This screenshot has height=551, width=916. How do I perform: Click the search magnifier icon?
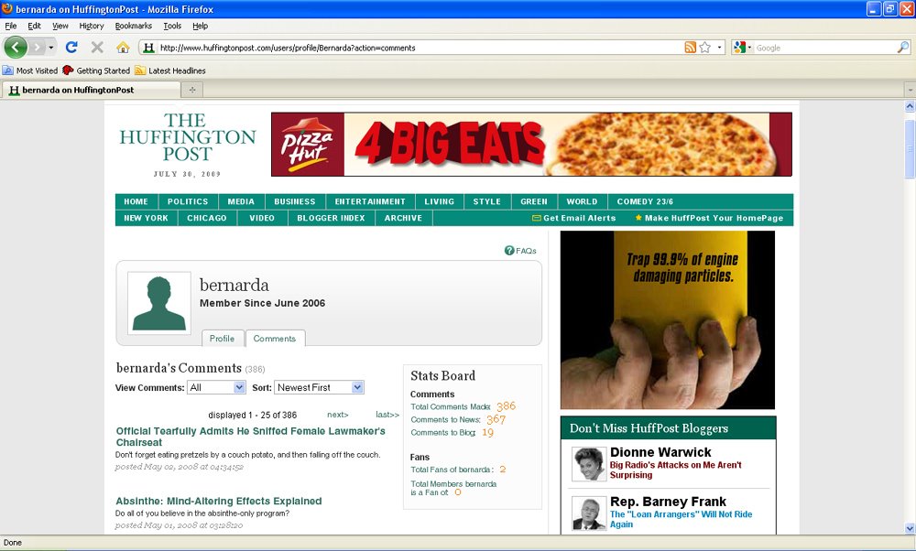pyautogui.click(x=903, y=48)
